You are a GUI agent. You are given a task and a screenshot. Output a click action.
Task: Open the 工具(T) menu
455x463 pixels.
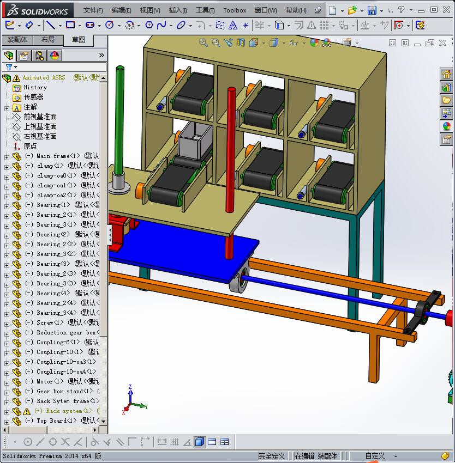click(205, 10)
